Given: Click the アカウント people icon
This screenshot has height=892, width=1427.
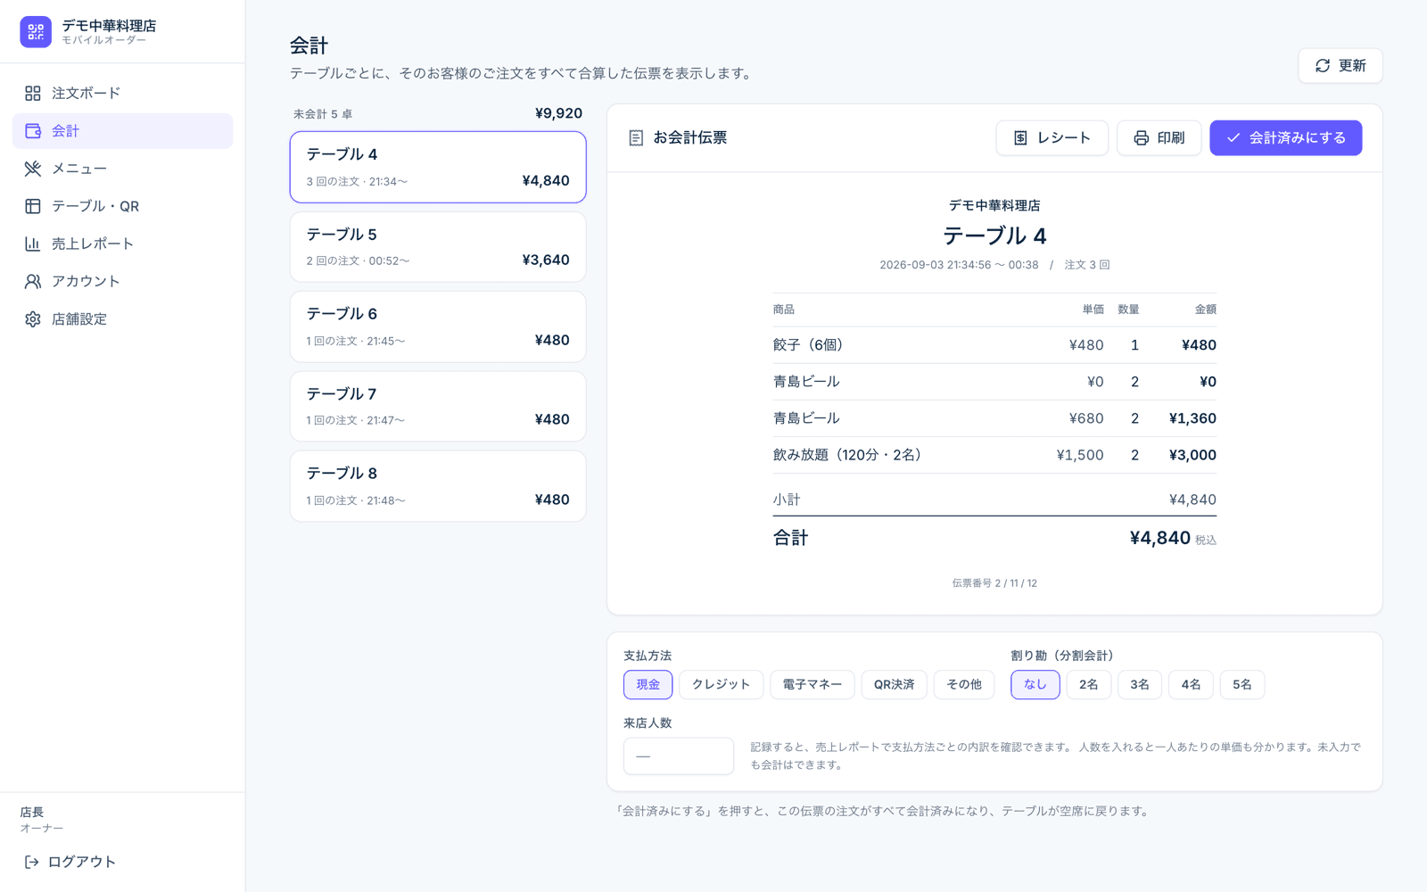Looking at the screenshot, I should click(x=33, y=281).
